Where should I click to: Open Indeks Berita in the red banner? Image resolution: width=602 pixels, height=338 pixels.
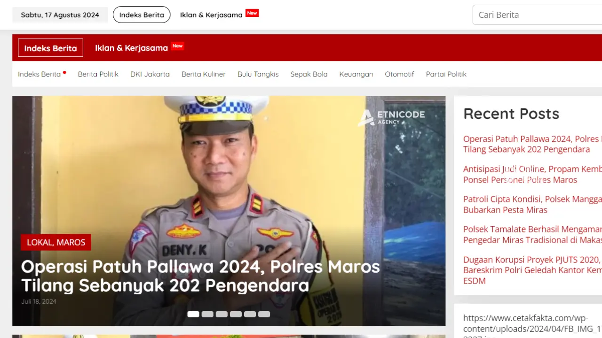[50, 48]
